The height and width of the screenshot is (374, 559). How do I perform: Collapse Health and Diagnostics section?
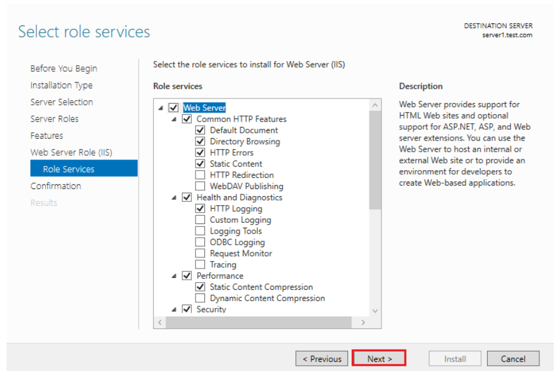point(174,197)
